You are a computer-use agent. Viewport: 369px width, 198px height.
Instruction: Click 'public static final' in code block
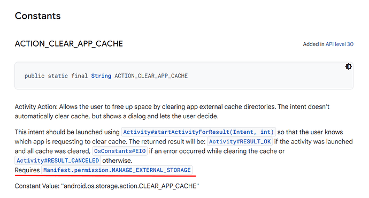click(56, 76)
